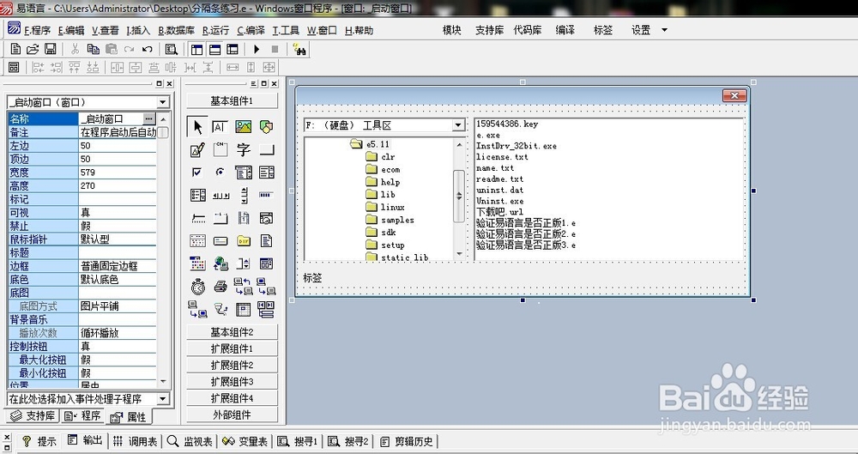The height and width of the screenshot is (454, 858).
Task: Select the hyperlink box globe component
Action: click(220, 264)
